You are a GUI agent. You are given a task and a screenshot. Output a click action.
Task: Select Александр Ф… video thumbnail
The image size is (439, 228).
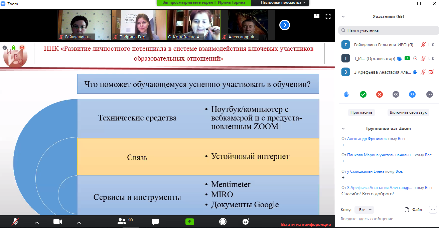[248, 25]
